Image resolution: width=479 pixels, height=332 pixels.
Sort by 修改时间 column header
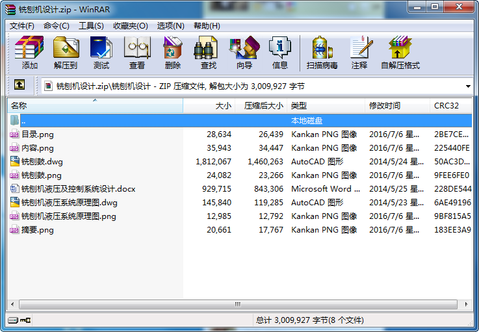(x=396, y=105)
